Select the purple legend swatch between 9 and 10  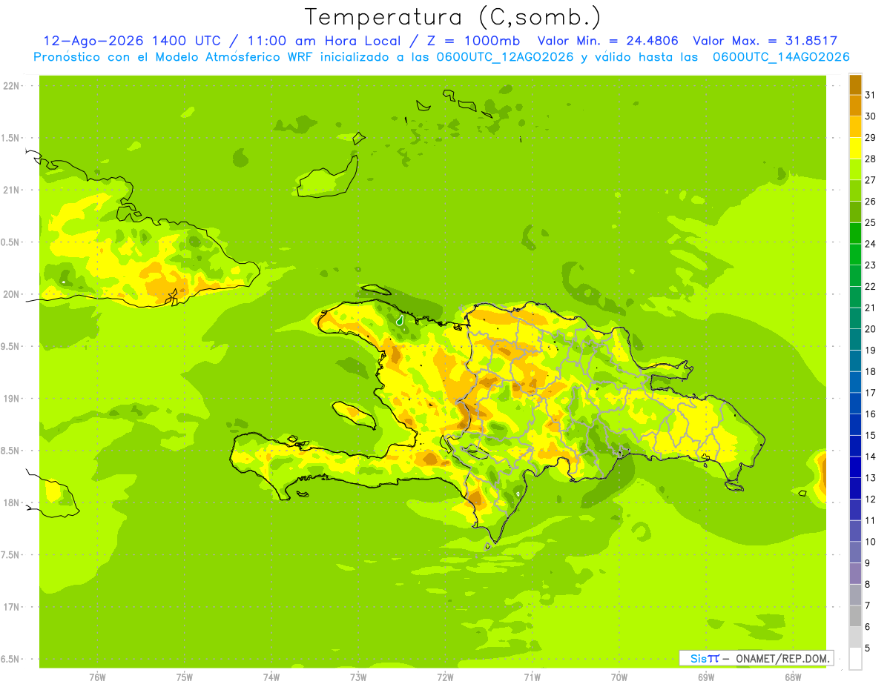pos(855,552)
